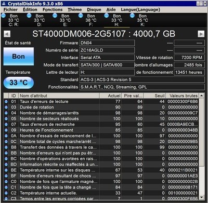Screen dimensions: 208x203
Task: Open the Fonctions menu
Action: 53,10
